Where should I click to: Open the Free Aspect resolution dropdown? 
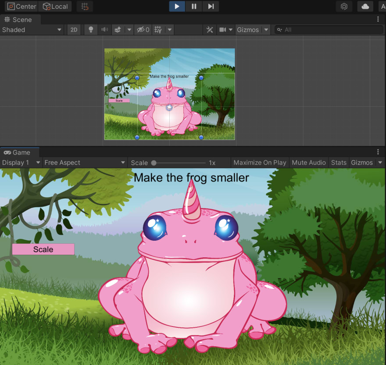[x=85, y=163]
